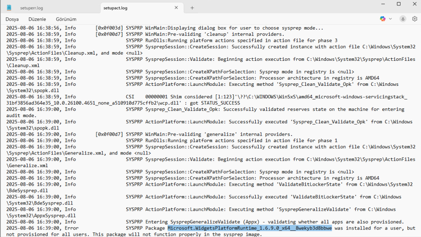This screenshot has height=237, width=421.
Task: Click the Notepad app icon in title bar
Action: [9, 8]
